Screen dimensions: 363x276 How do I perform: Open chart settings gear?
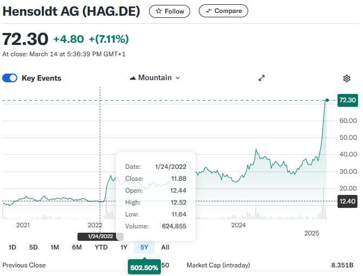pos(346,78)
